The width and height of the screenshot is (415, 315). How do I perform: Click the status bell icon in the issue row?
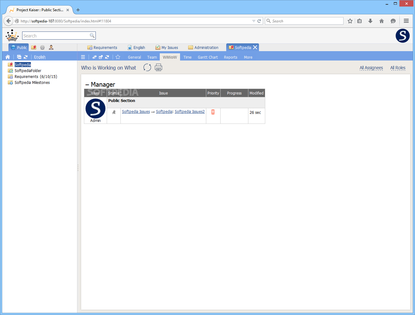point(114,112)
